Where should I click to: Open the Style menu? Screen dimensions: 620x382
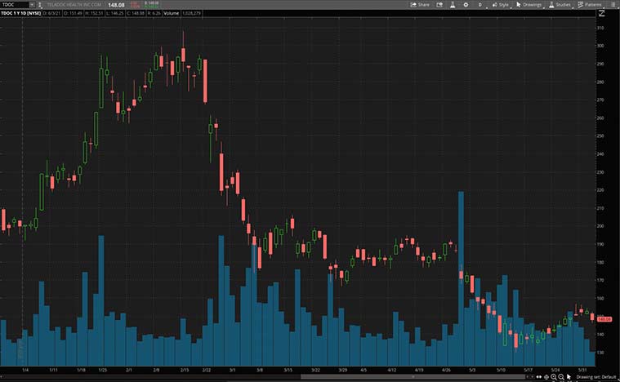tap(500, 5)
